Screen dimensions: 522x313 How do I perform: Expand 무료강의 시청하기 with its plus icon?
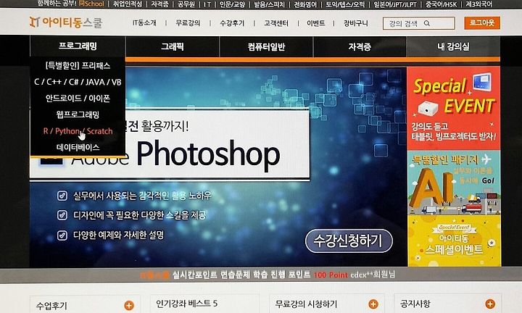coord(373,304)
